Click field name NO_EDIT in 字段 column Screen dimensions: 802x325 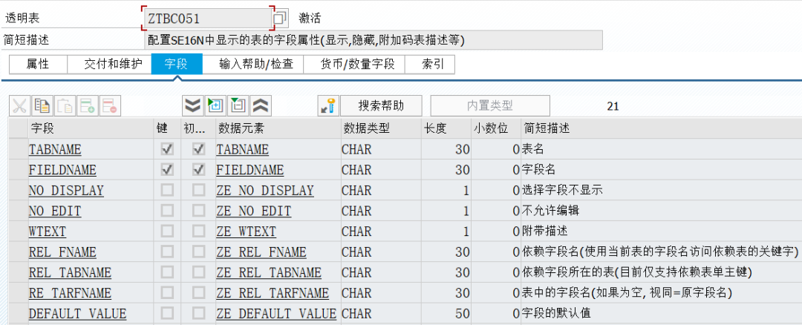point(55,211)
